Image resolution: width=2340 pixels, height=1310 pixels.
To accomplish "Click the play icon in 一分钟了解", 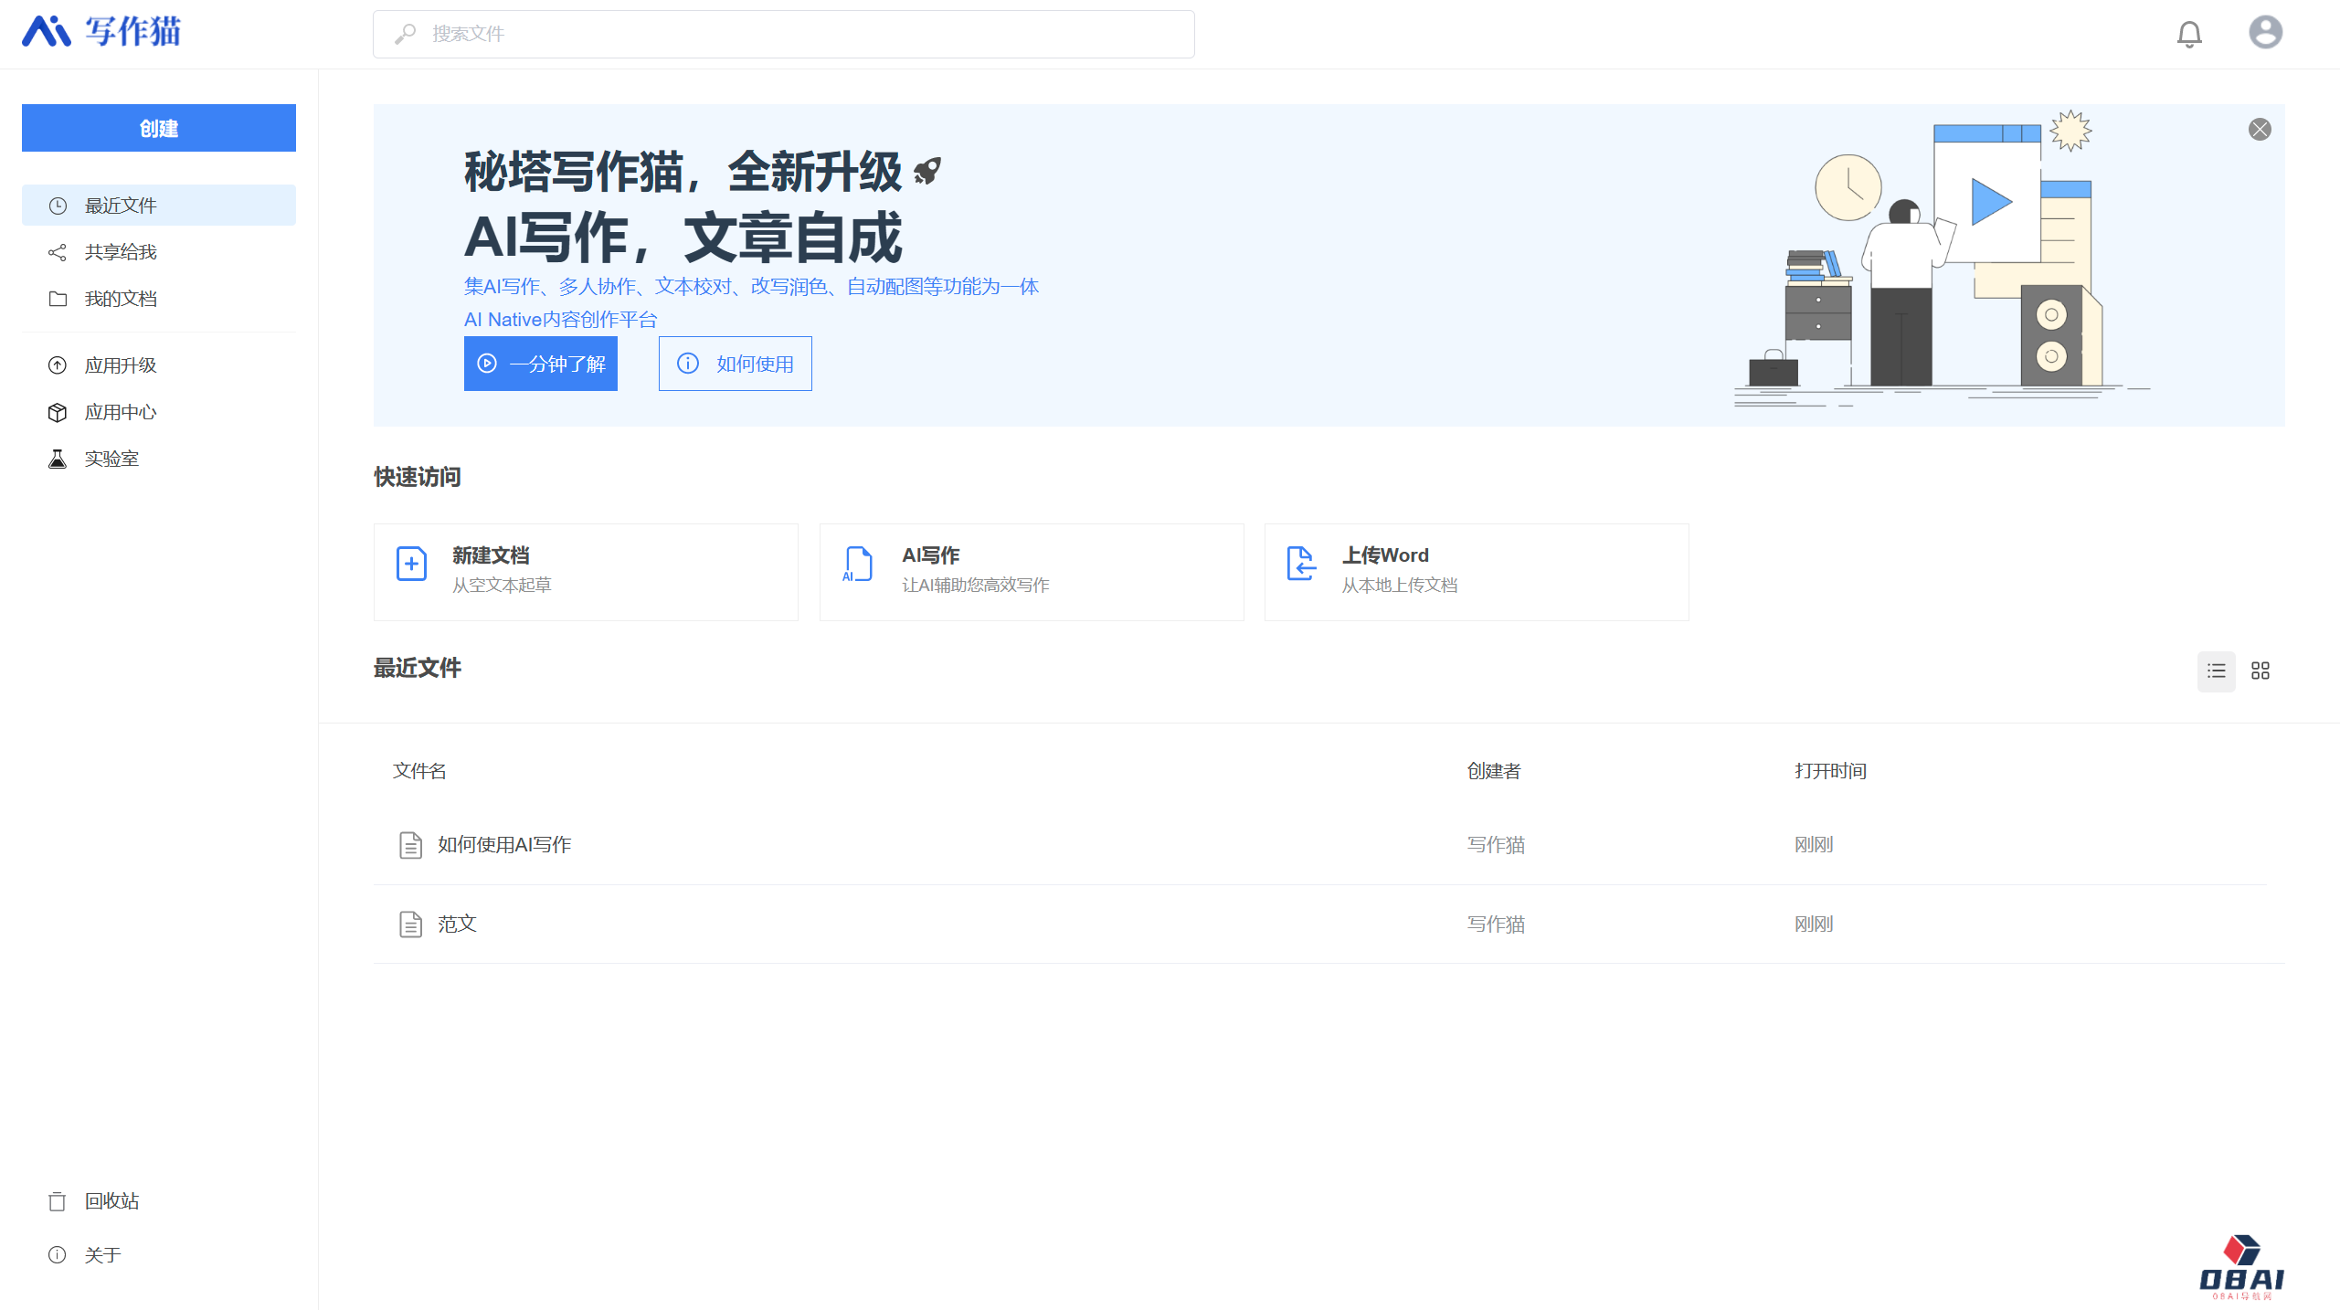I will coord(487,364).
